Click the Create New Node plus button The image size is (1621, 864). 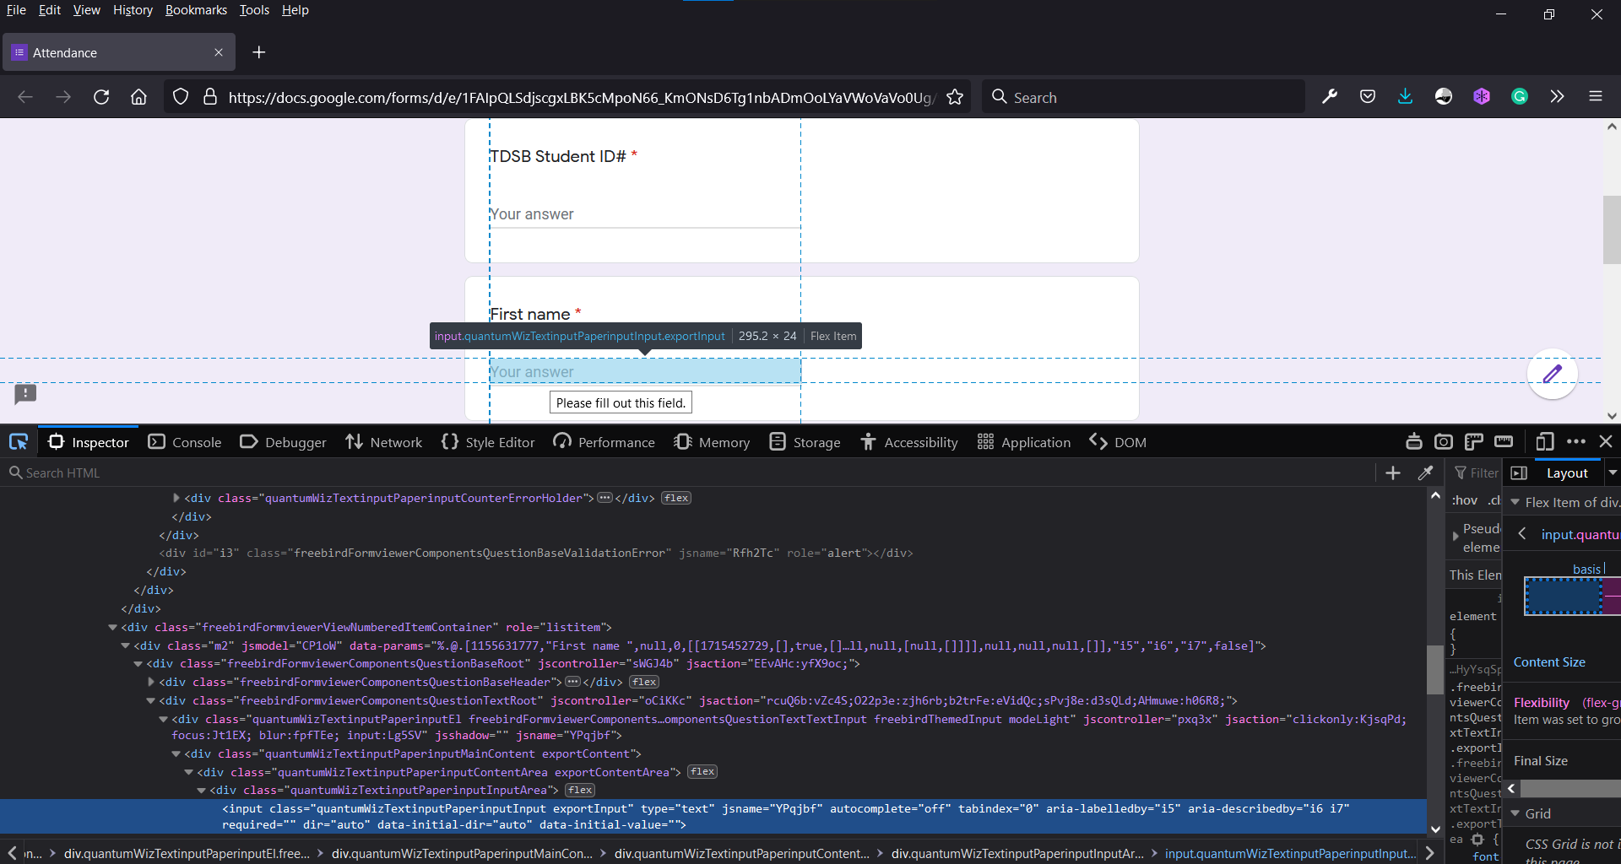pos(1393,472)
